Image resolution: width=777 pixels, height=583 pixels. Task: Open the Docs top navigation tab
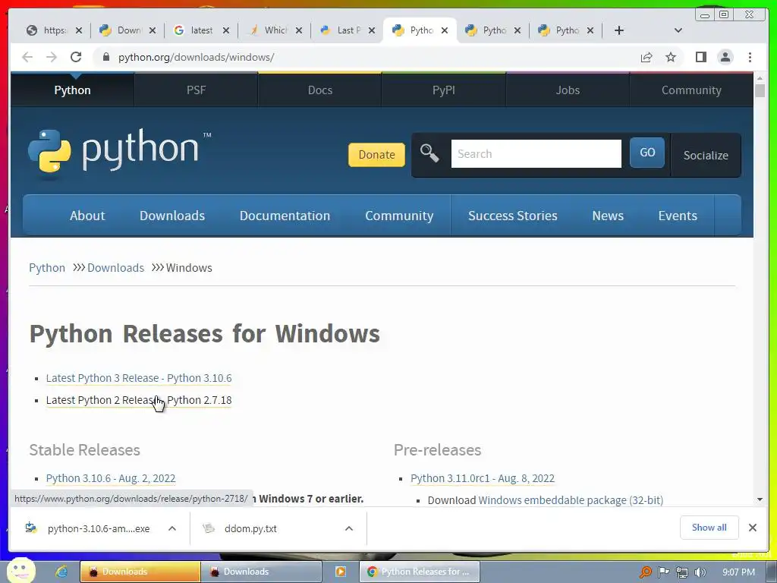pos(319,90)
